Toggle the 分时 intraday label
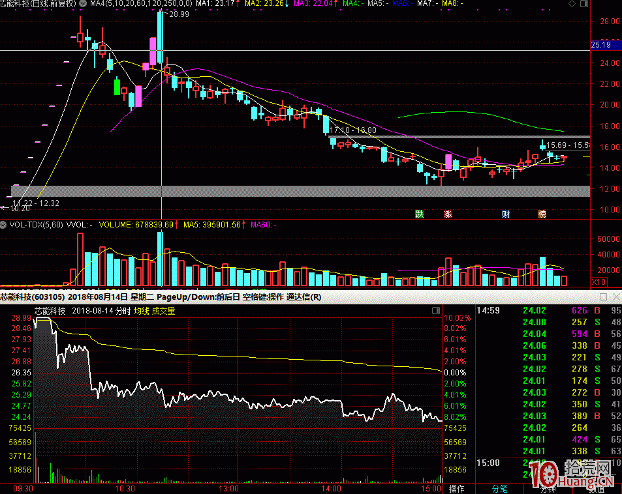This screenshot has width=622, height=494. coord(123,312)
